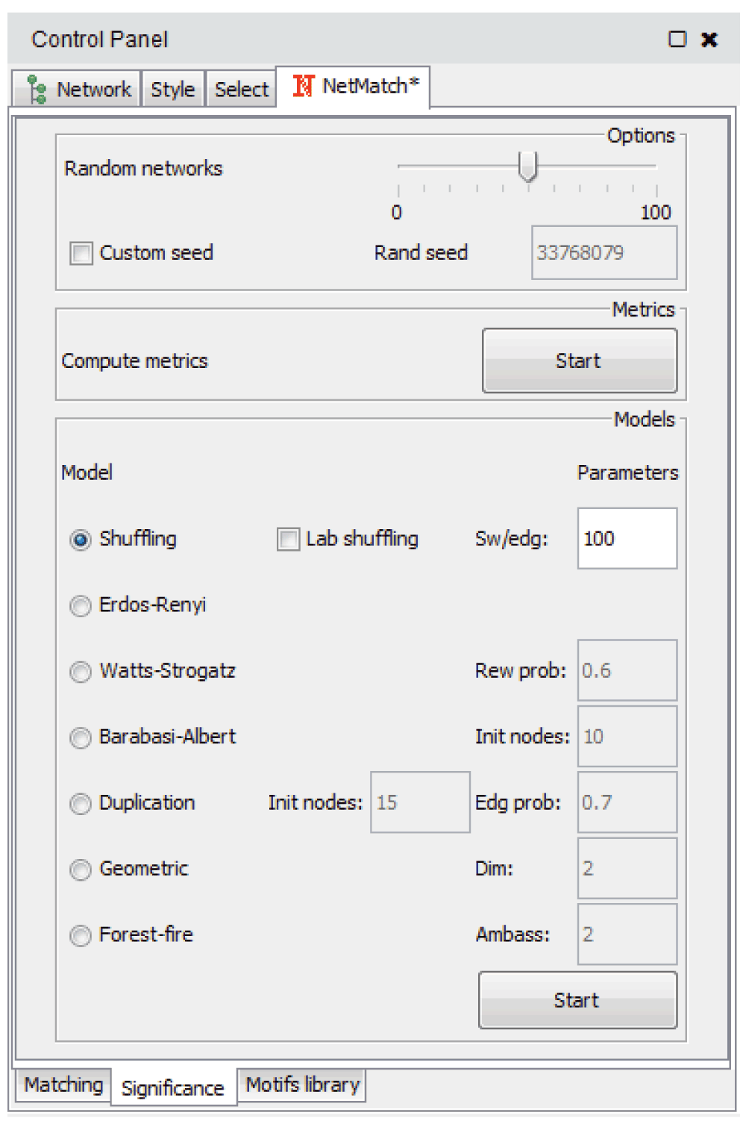
Task: Select the Erdos-Renyi model
Action: [80, 605]
